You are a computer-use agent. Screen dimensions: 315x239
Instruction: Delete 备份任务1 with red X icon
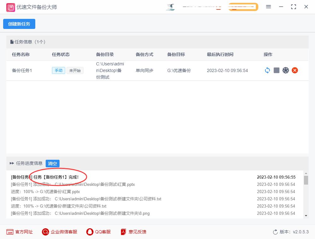point(295,70)
